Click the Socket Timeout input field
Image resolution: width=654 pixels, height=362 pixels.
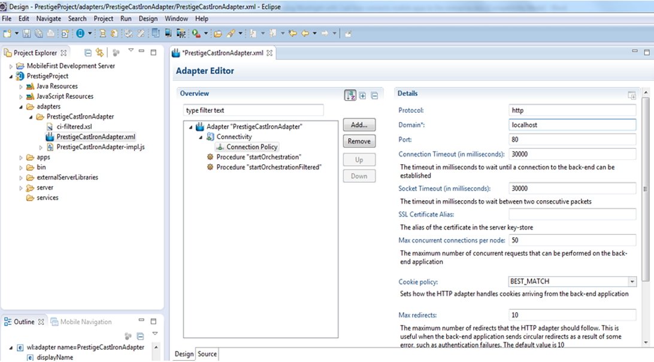point(573,188)
